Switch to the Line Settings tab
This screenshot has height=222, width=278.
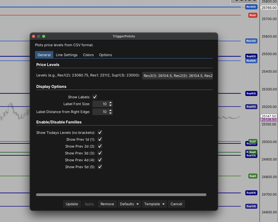tap(67, 55)
